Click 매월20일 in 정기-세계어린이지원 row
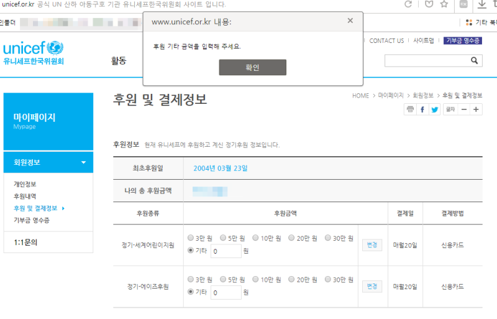Screen dimensions: 497x319 pyautogui.click(x=405, y=246)
